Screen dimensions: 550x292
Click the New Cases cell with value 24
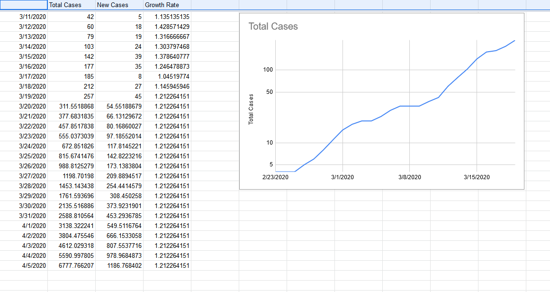tap(119, 46)
